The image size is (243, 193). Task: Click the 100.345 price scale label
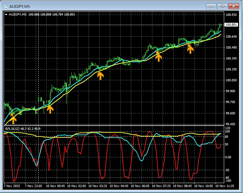pos(231,58)
